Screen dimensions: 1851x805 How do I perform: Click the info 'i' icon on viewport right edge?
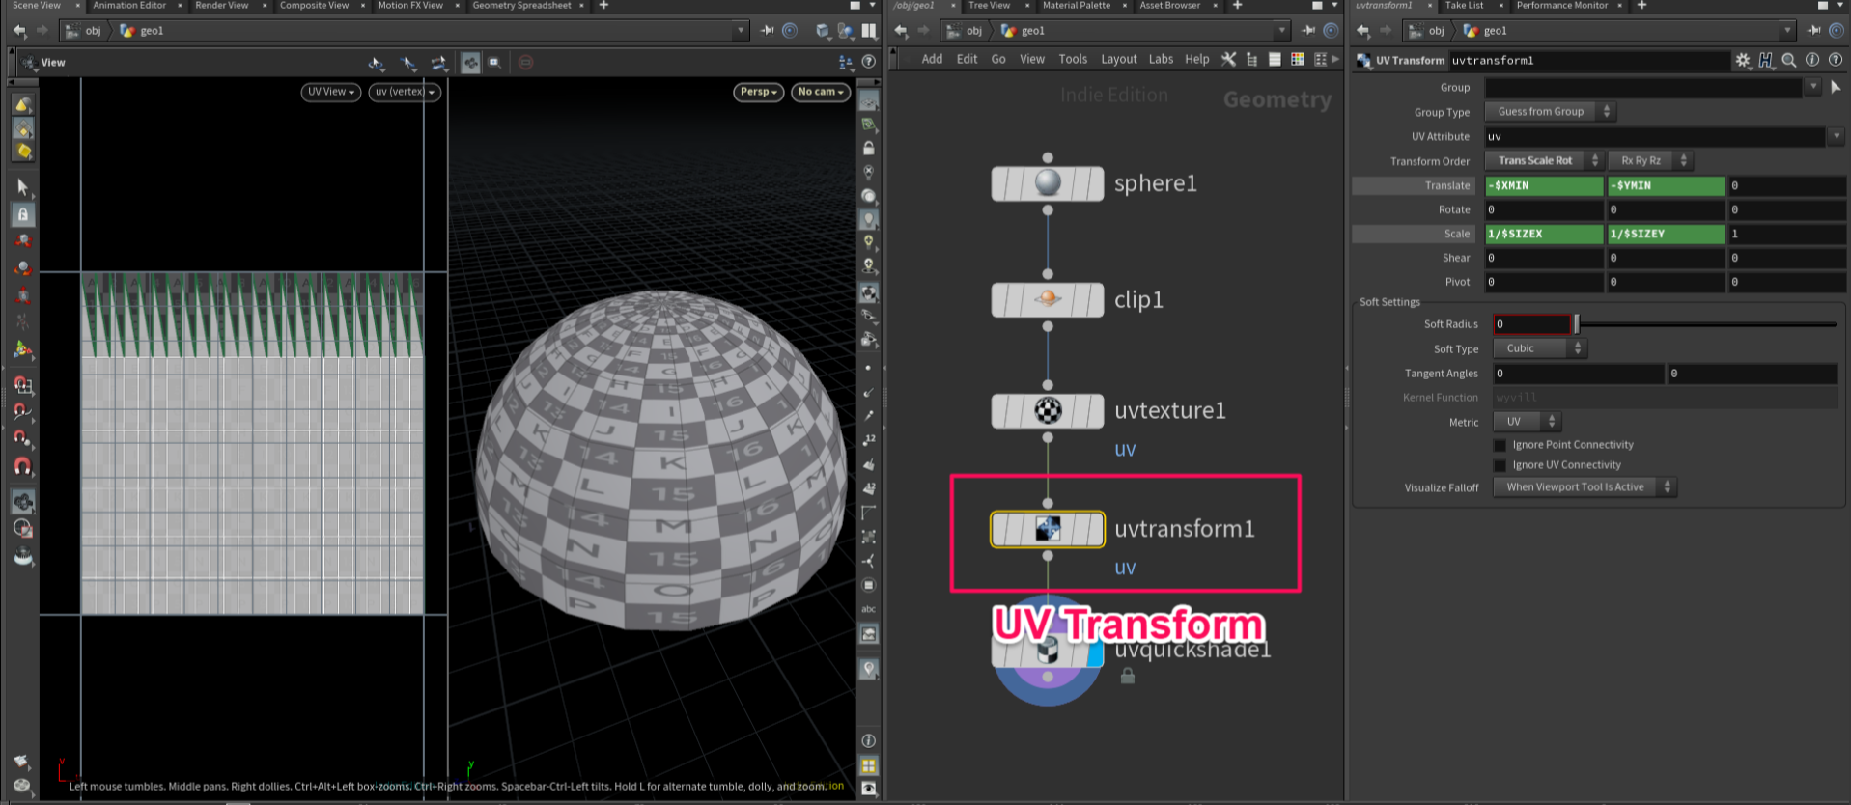coord(869,741)
